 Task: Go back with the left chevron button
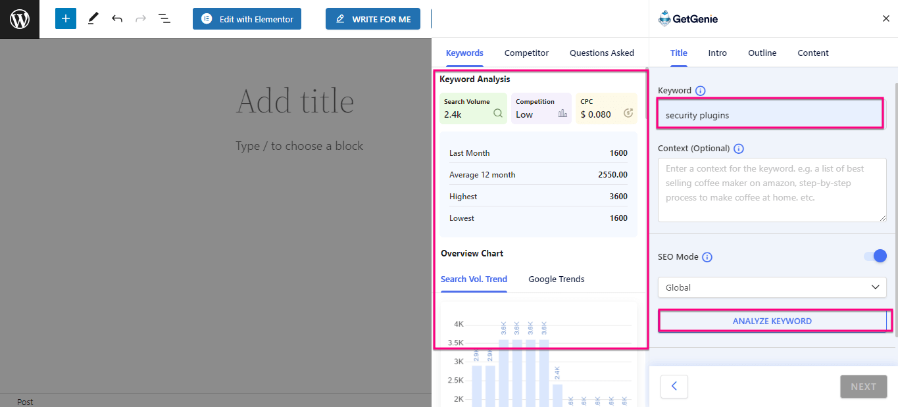[674, 387]
